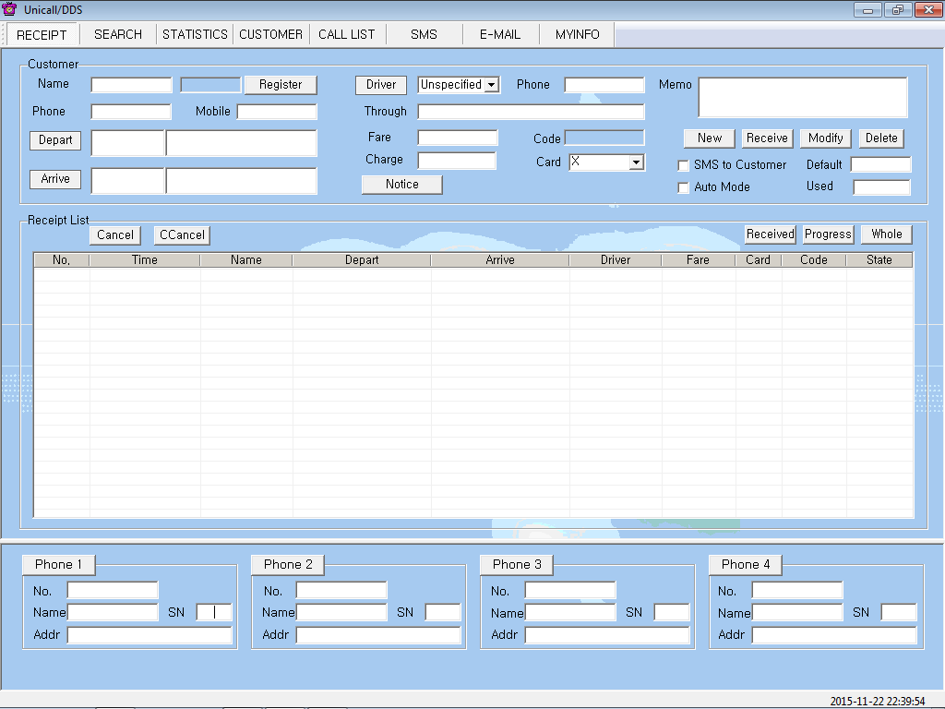
Task: Open the Card dropdown list
Action: [x=636, y=162]
